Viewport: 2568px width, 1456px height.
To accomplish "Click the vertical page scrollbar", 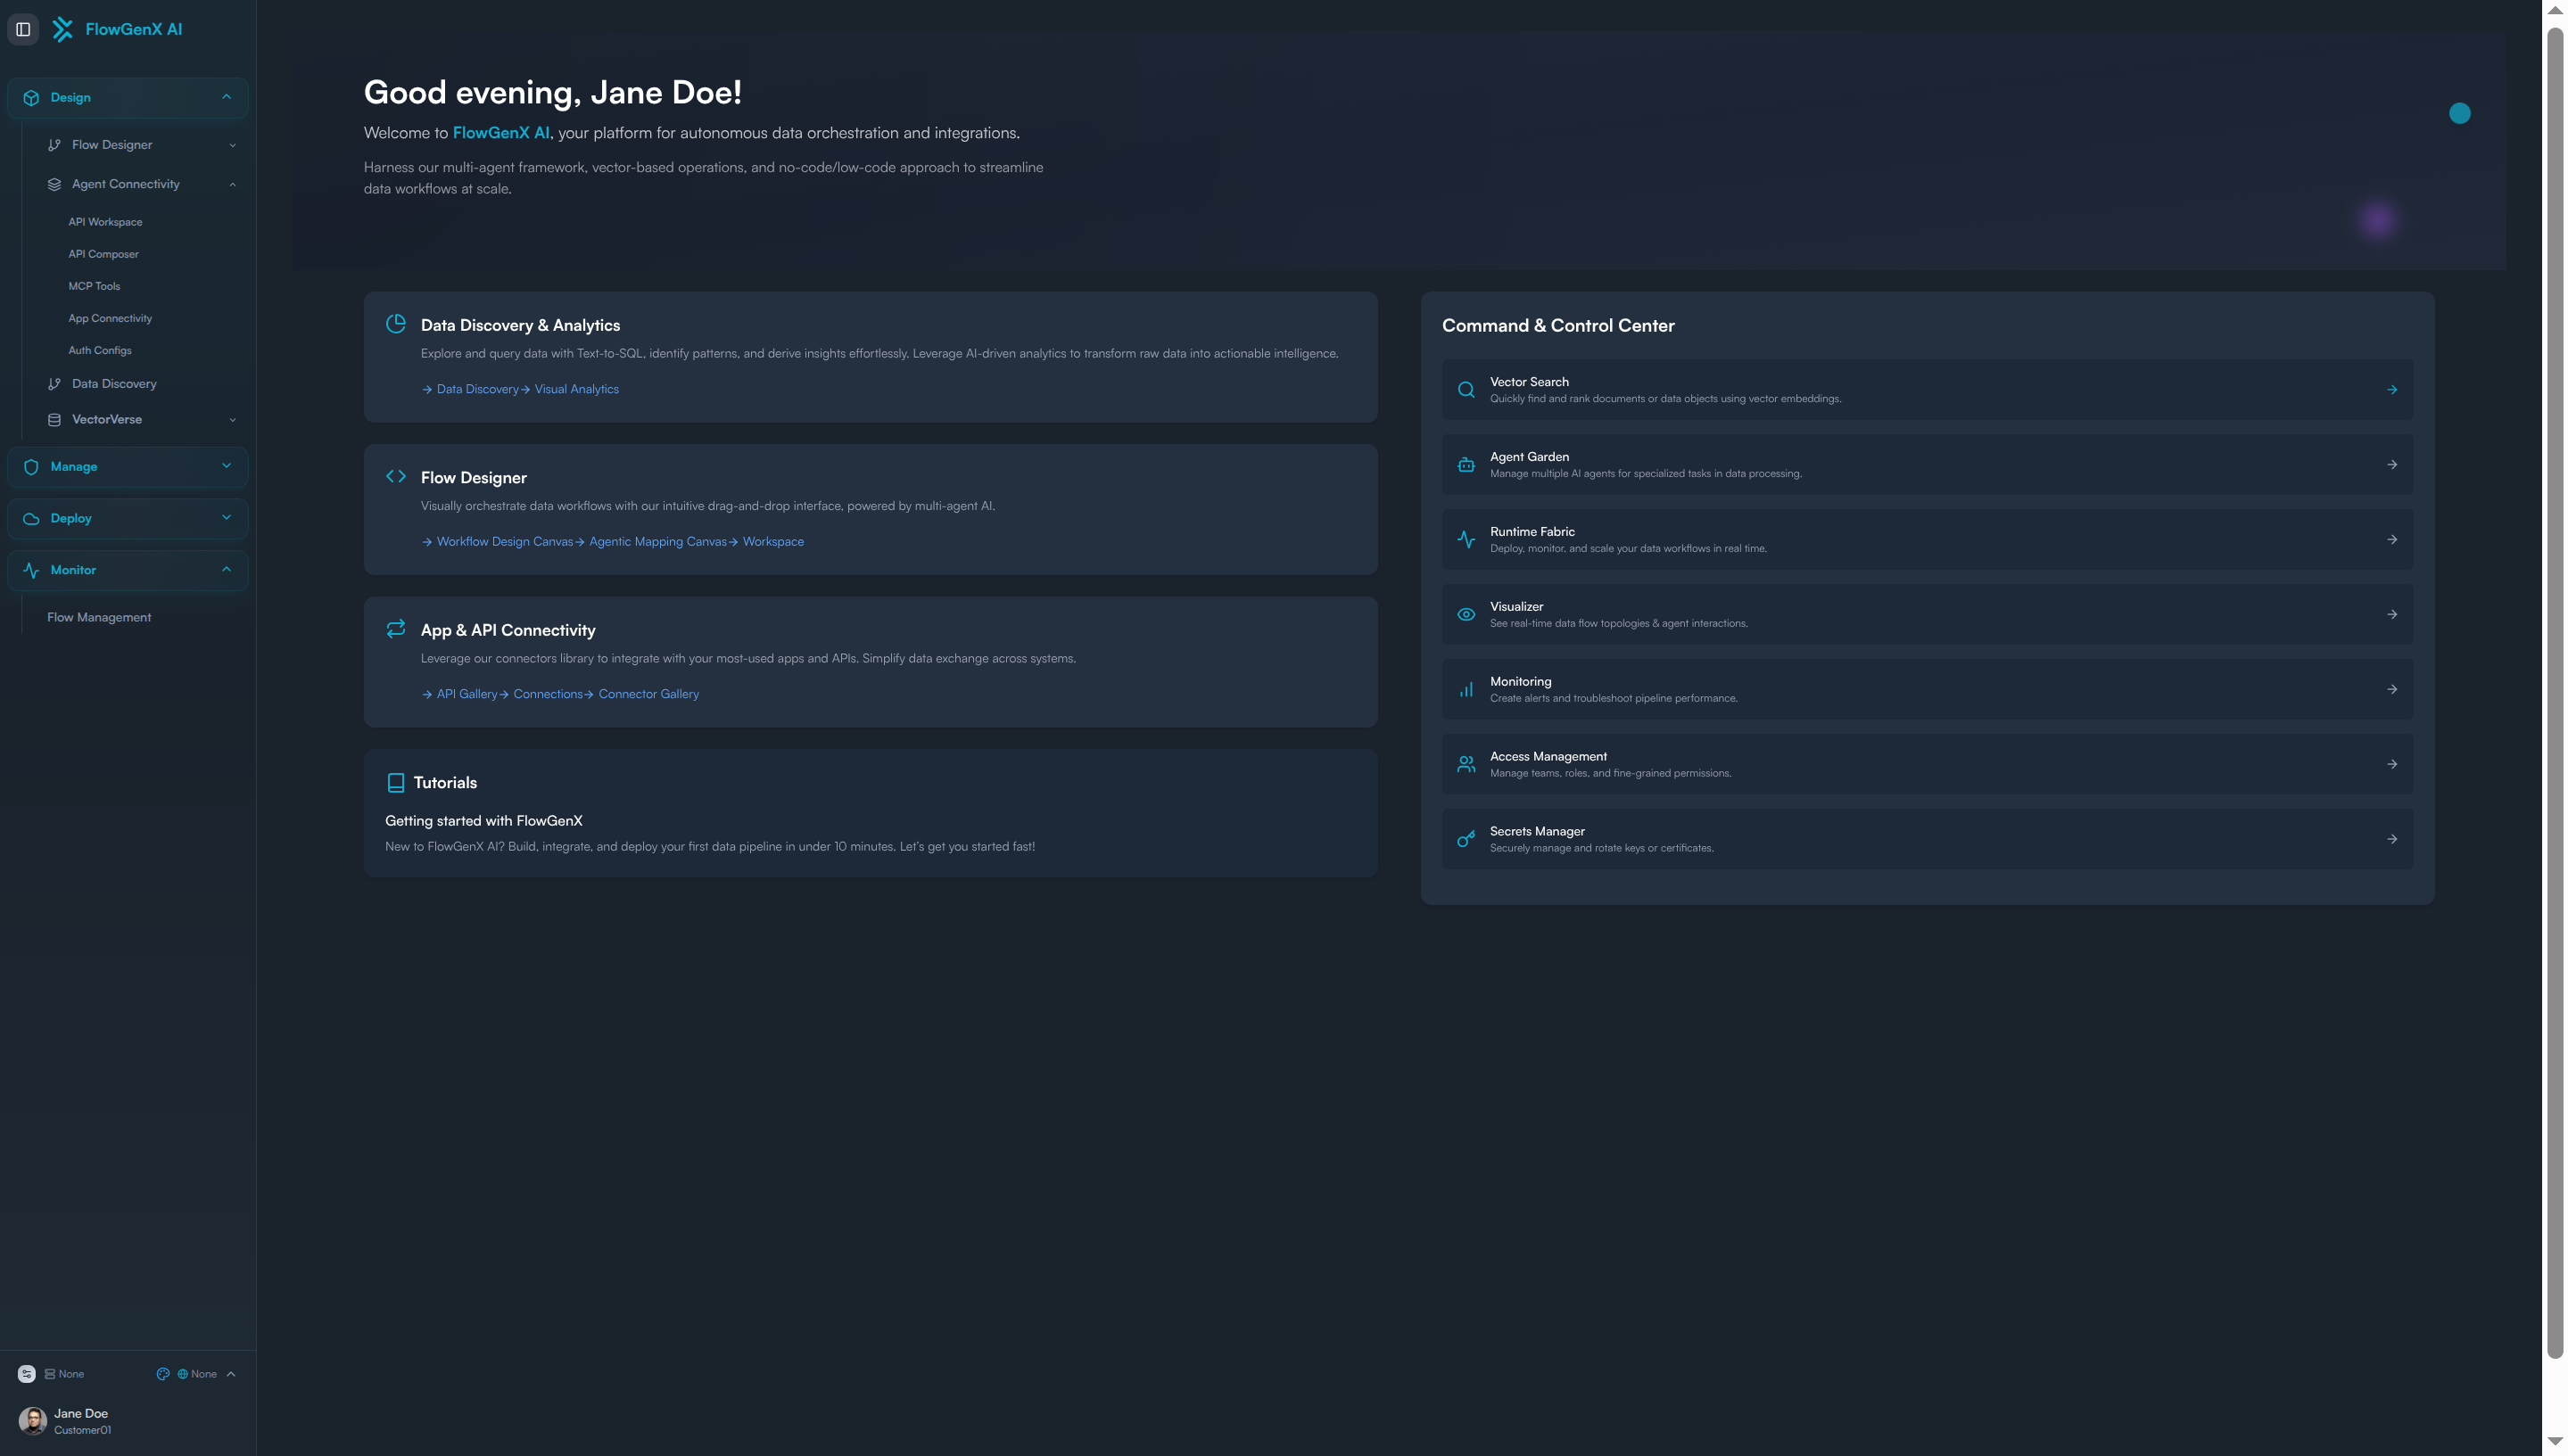I will [2554, 690].
